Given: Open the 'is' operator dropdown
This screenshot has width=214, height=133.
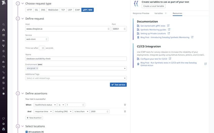Looking at the screenshot, I should (61, 105).
